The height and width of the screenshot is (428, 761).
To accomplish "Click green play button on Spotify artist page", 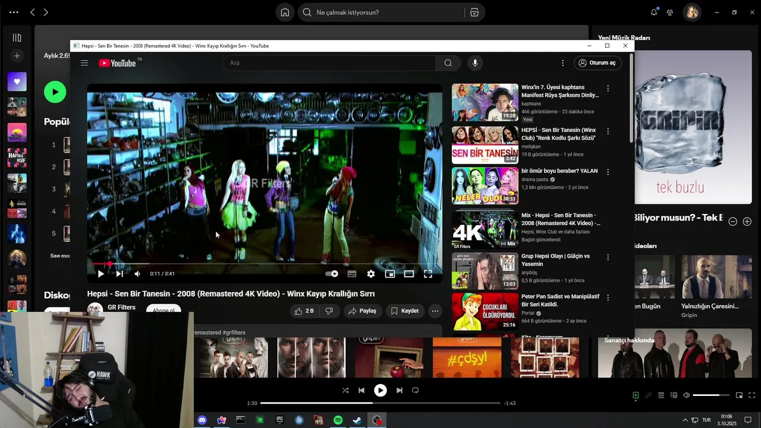I will click(55, 92).
